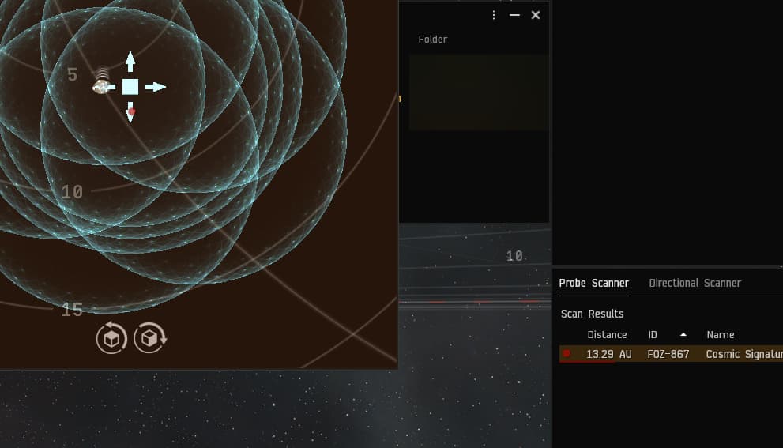Minimize the Folder window

pyautogui.click(x=515, y=15)
